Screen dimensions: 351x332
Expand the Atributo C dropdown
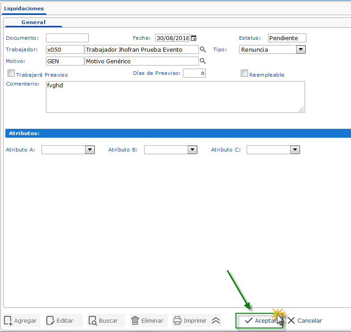coord(295,150)
